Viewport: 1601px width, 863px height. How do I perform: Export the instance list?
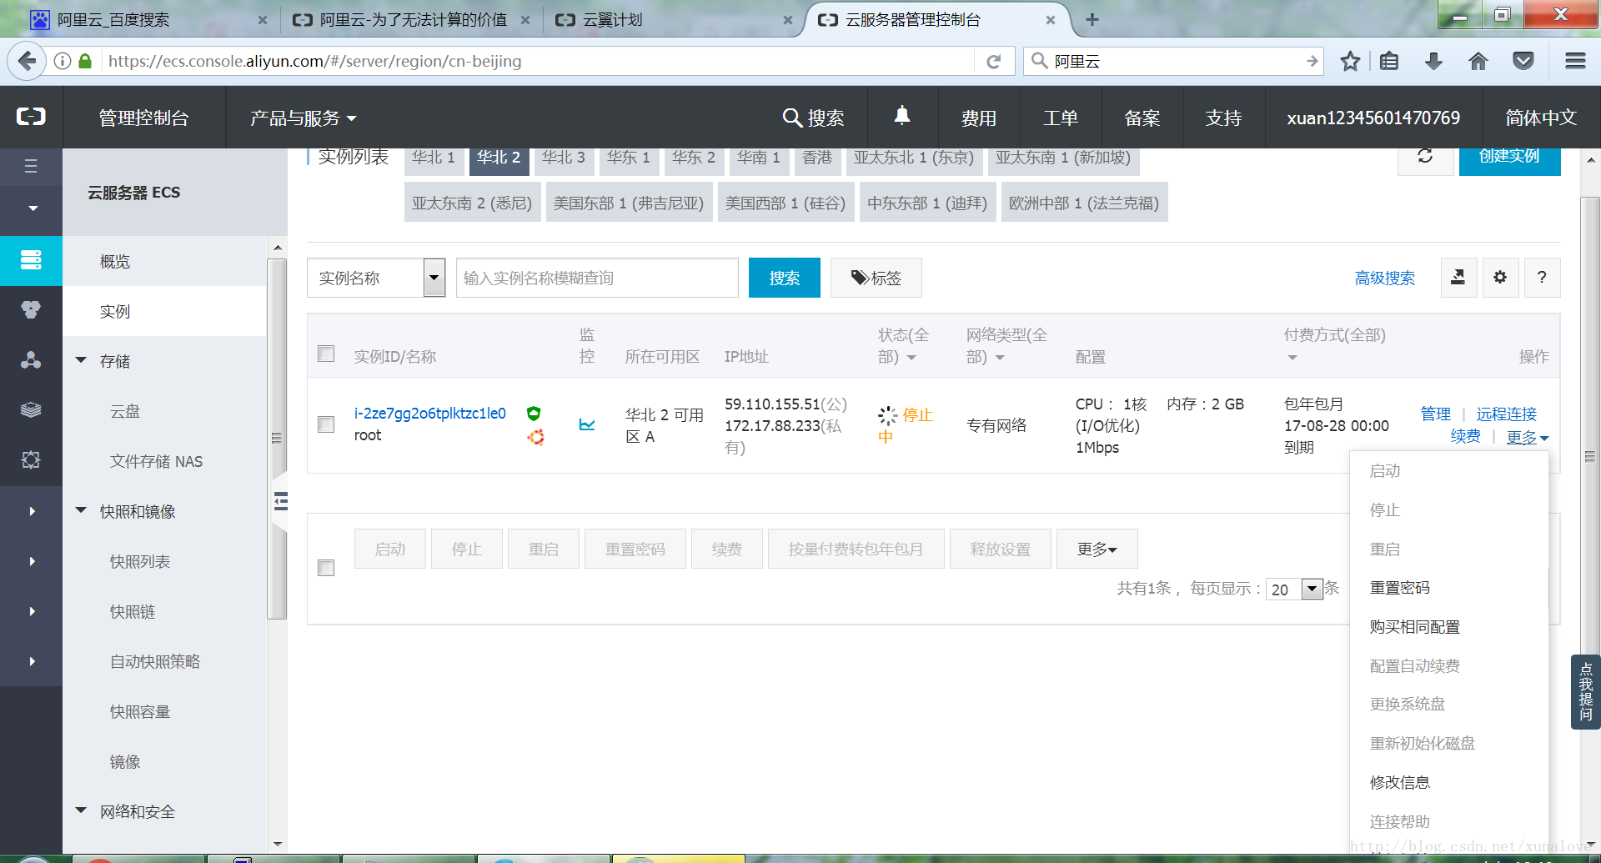1458,277
